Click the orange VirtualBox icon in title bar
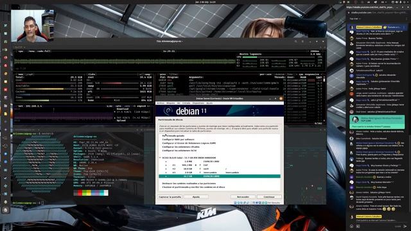 281,98
